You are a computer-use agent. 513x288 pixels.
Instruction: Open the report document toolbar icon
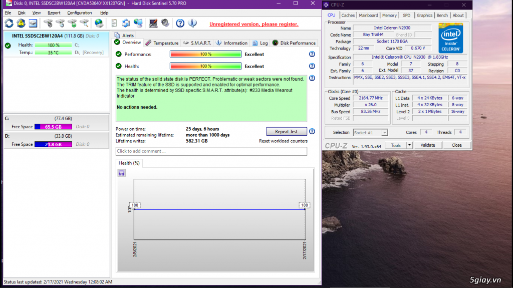click(x=114, y=23)
